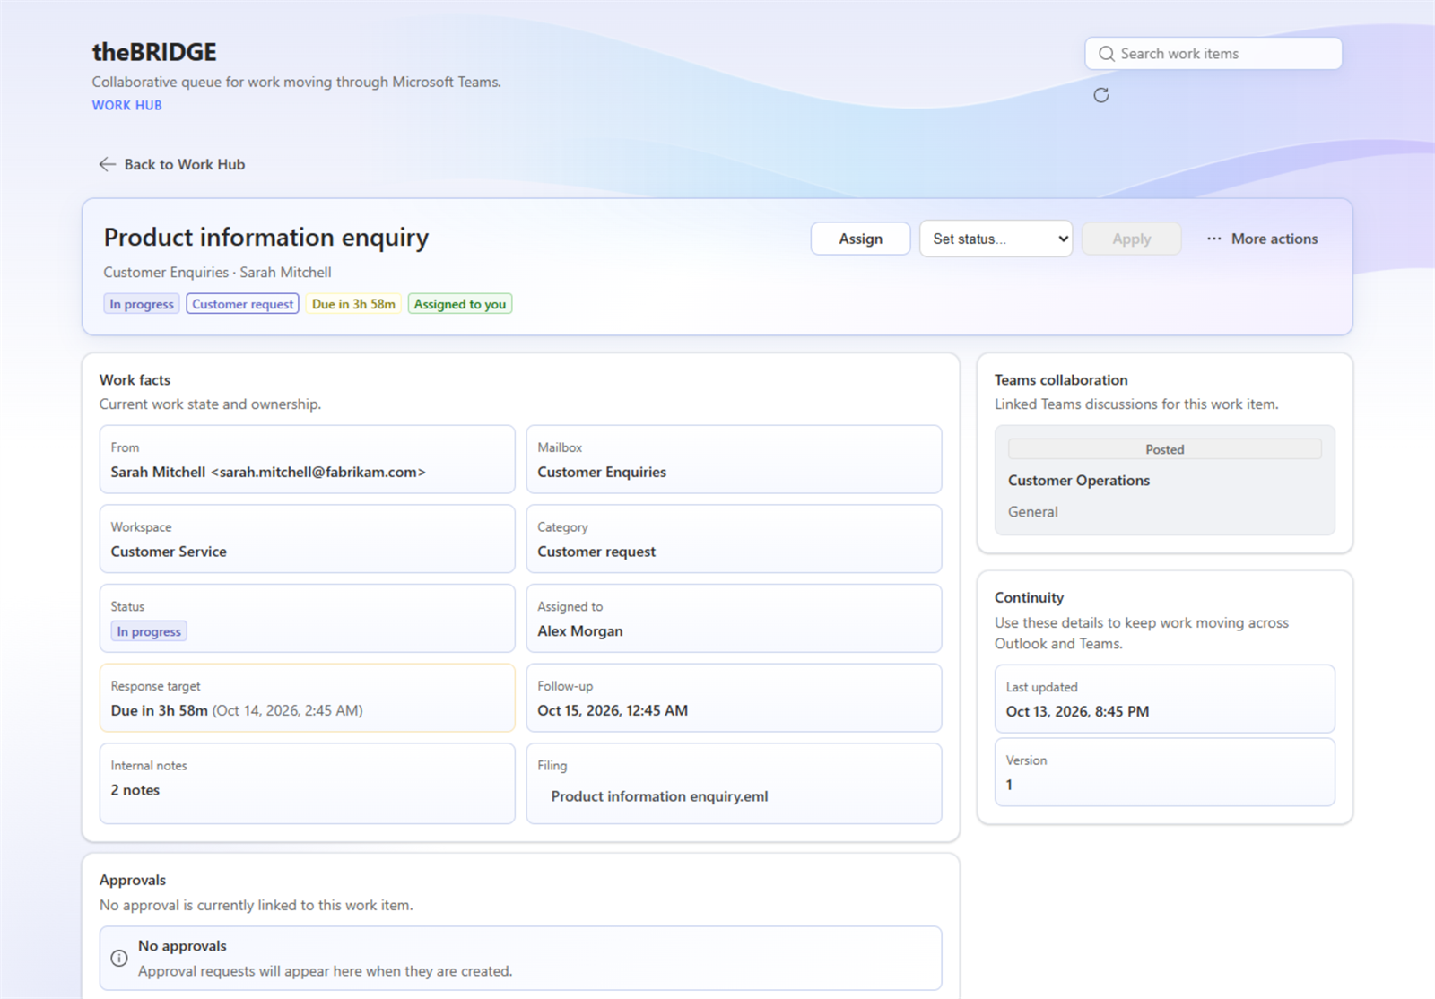Click the Assigned to you badge
Image resolution: width=1435 pixels, height=999 pixels.
pyautogui.click(x=460, y=304)
